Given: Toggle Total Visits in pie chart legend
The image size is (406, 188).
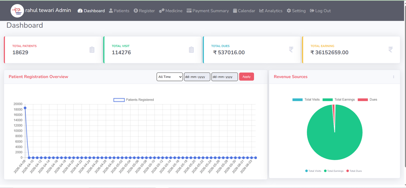Looking at the screenshot, I should (306, 99).
